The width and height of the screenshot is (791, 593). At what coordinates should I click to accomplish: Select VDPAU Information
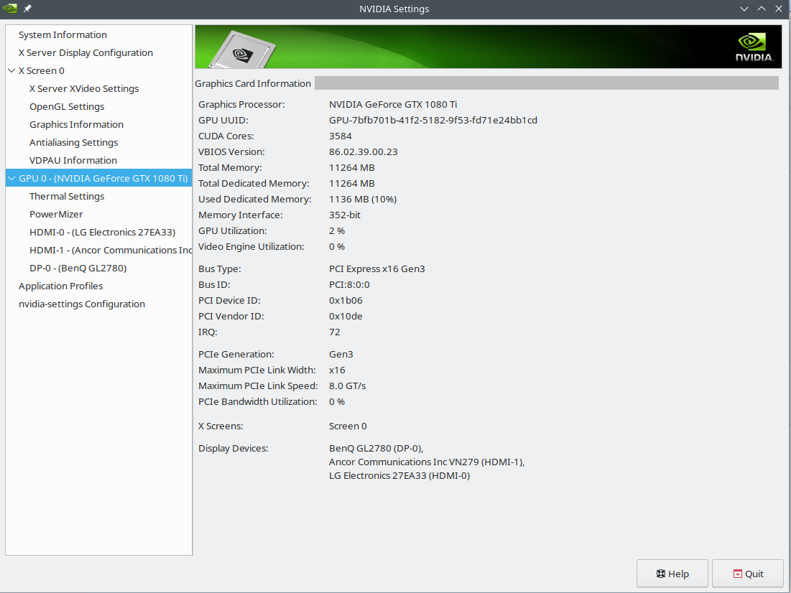[73, 160]
